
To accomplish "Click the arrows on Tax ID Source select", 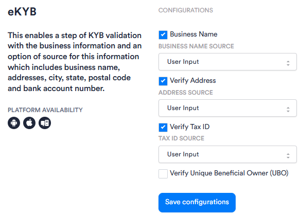I will pos(288,156).
